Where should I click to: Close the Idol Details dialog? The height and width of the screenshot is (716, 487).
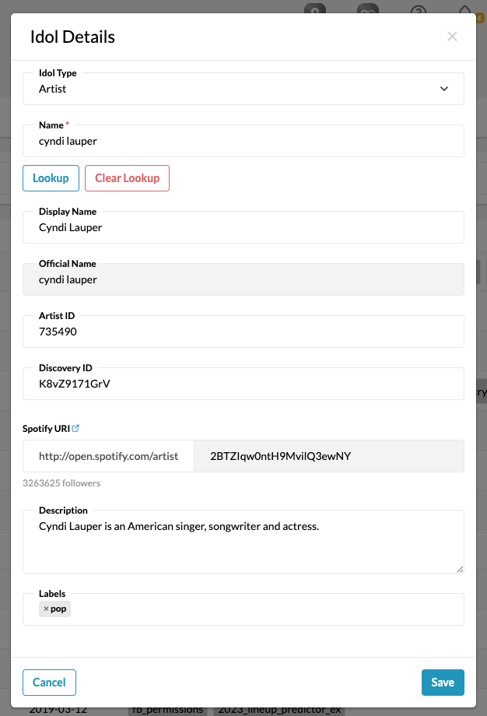[452, 37]
